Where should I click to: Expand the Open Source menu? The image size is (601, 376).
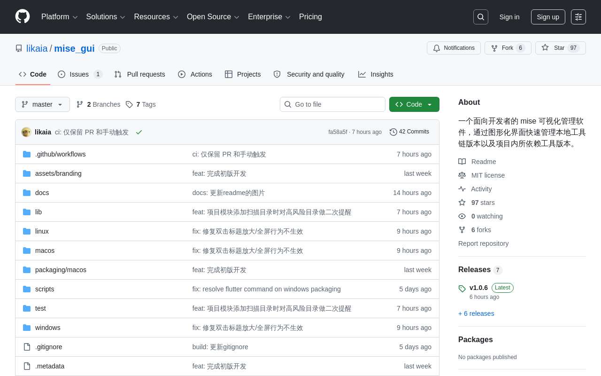213,17
